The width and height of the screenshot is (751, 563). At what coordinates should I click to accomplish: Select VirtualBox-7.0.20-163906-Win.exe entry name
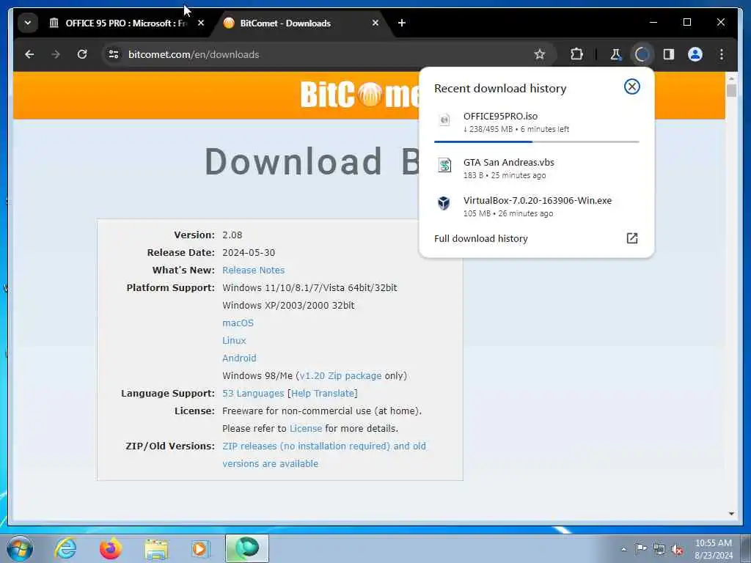pyautogui.click(x=538, y=201)
